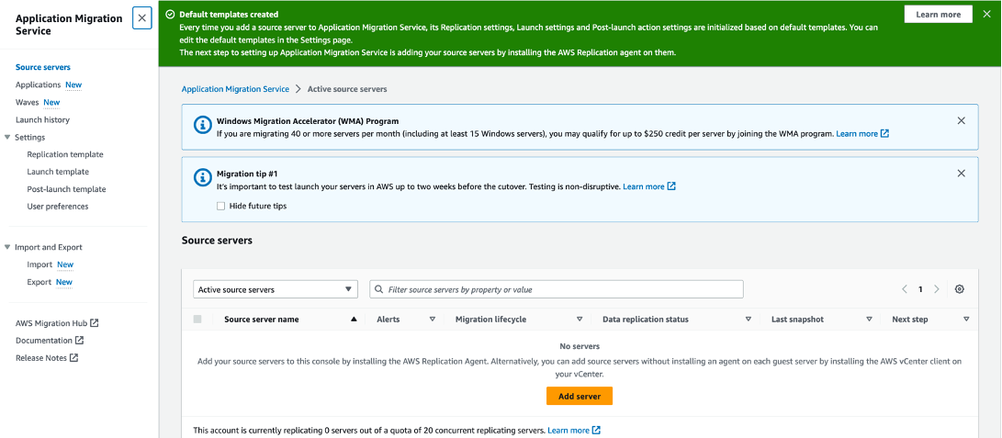Open Last snapshot column sort arrow
Screen dimensions: 1002x438
click(x=869, y=320)
